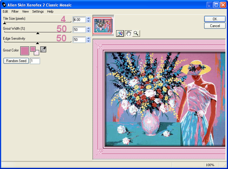Click the Random Seed value field
Screen dimensions: 228x169
[x=35, y=61]
